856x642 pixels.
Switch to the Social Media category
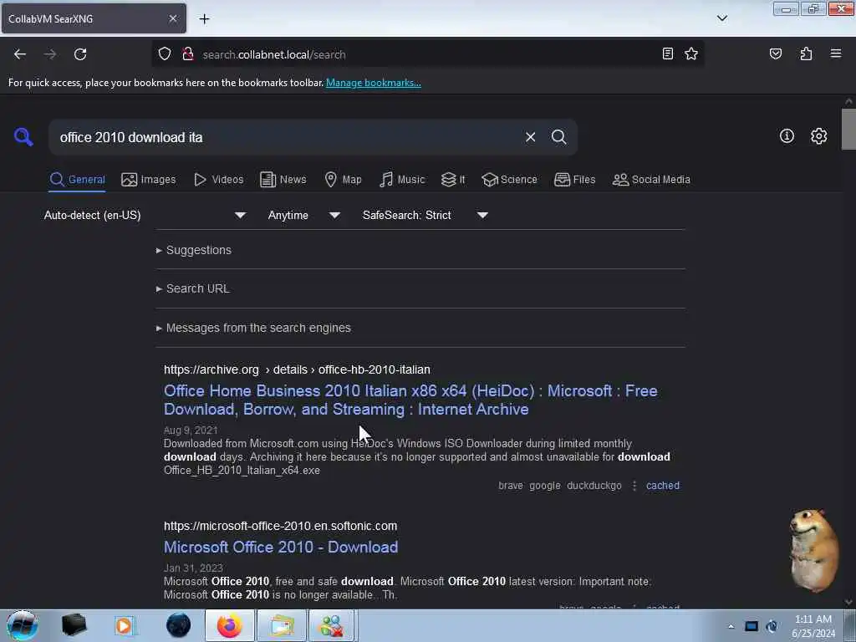tap(651, 180)
